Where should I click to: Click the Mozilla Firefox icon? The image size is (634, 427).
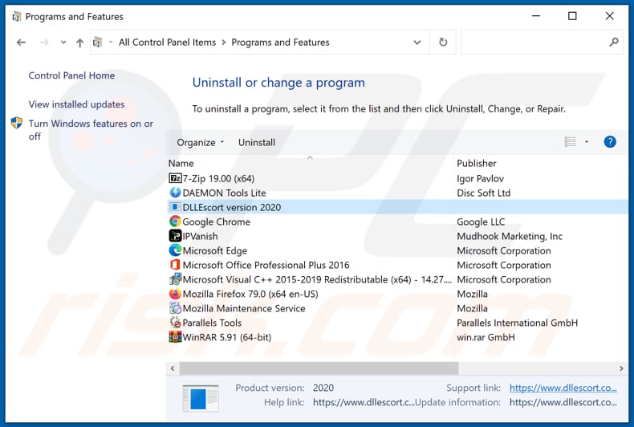pyautogui.click(x=175, y=294)
